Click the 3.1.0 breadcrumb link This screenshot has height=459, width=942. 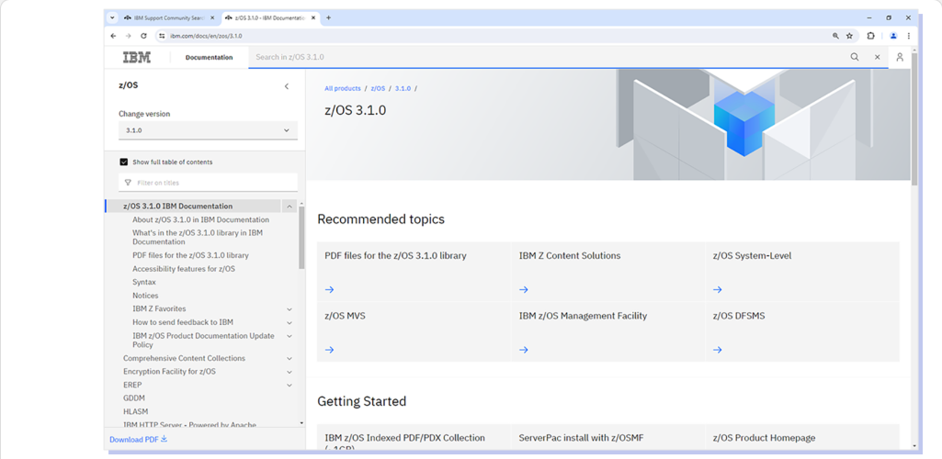pos(403,88)
